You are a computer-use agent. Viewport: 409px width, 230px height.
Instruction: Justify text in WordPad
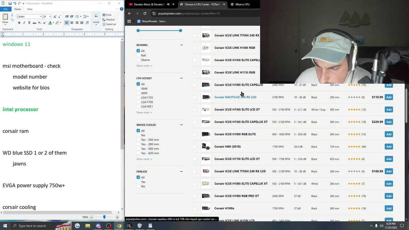pos(82,23)
